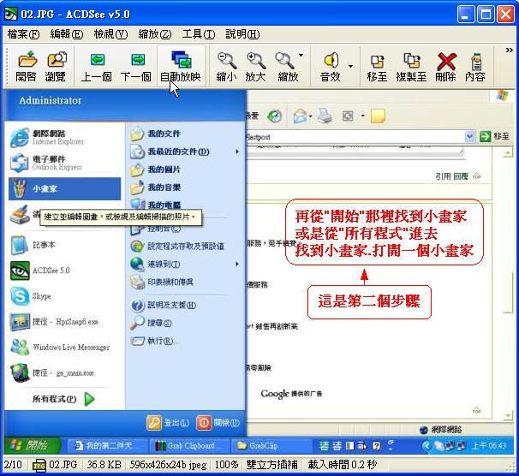Open the 說明(H) menu
Screen dimensions: 519x476
242,34
